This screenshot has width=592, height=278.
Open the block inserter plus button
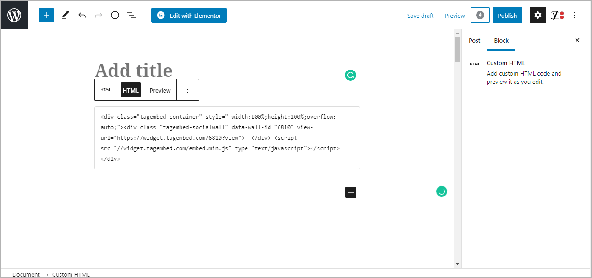click(46, 15)
